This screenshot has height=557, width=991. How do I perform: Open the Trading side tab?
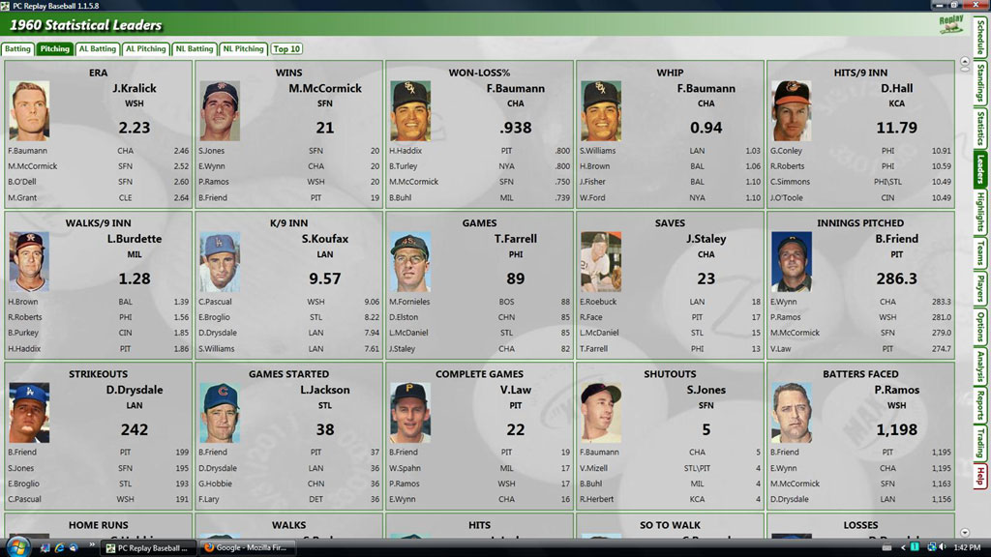click(980, 440)
